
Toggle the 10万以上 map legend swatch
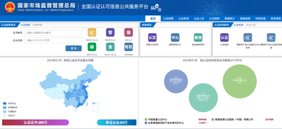[x=5, y=103]
